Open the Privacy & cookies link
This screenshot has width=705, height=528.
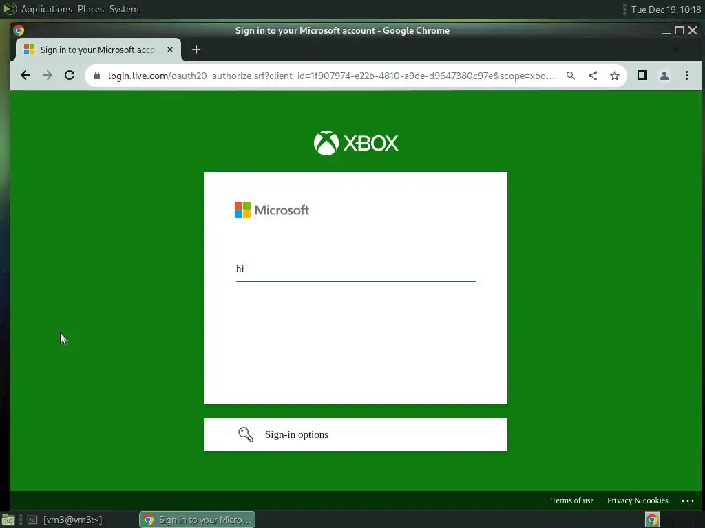point(638,500)
